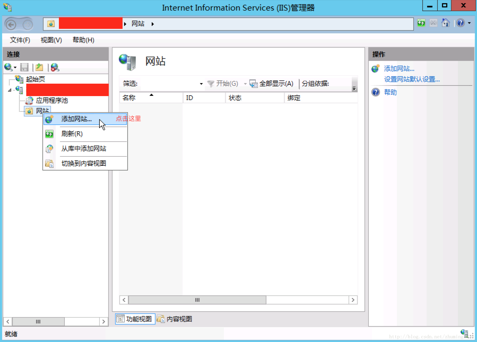Select the 网站 tree node
Viewport: 477px width, 342px height.
tap(42, 110)
